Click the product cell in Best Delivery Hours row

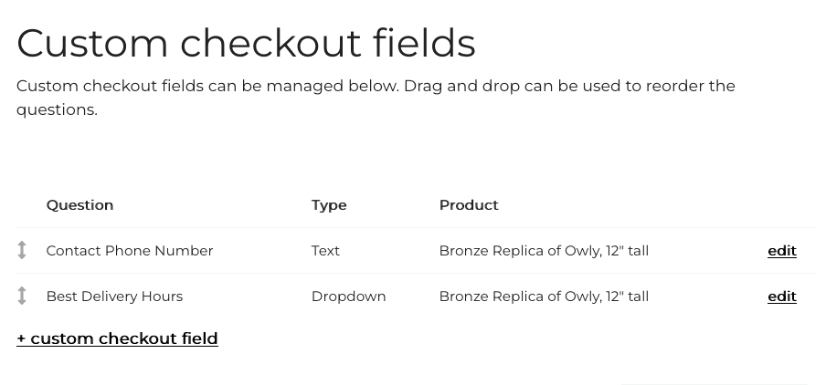point(544,297)
